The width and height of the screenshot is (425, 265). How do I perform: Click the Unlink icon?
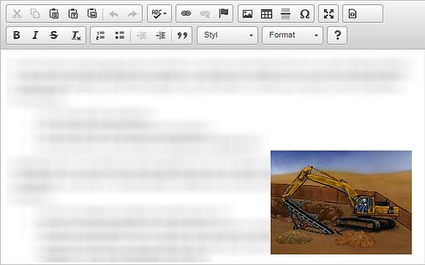[x=205, y=13]
